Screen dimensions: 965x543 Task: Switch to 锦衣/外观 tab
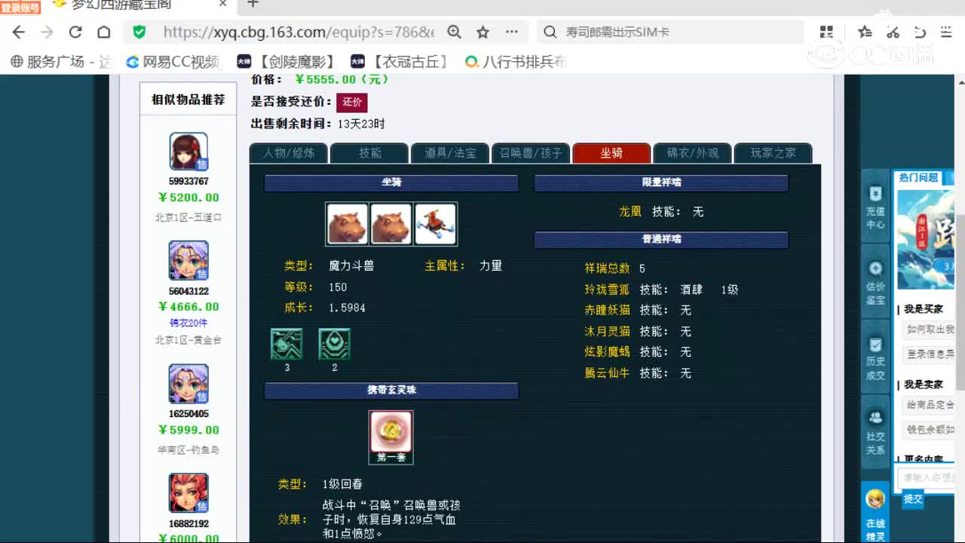click(x=692, y=153)
